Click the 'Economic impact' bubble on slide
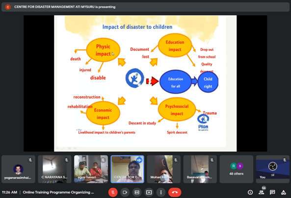 pos(103,114)
